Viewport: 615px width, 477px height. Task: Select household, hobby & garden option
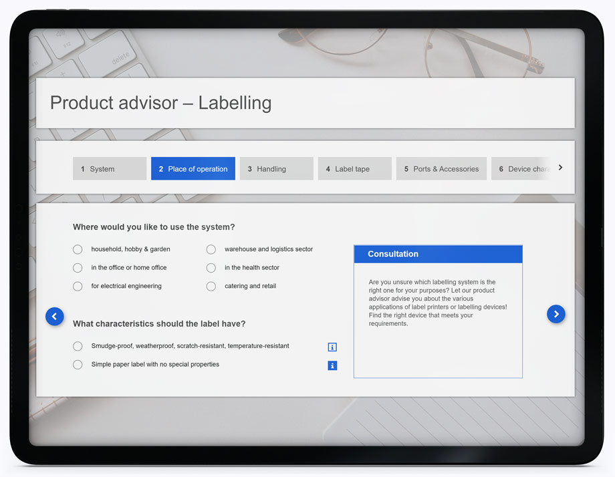(78, 250)
